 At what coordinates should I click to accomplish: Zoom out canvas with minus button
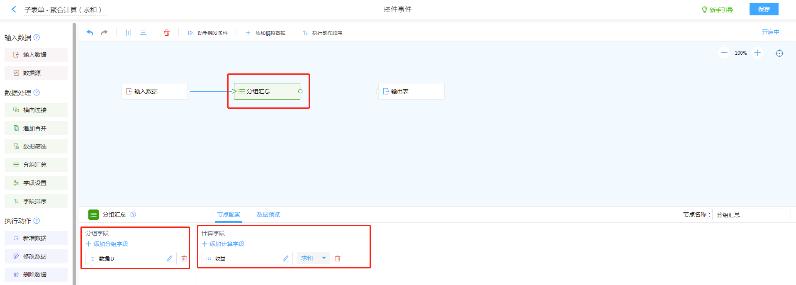pyautogui.click(x=724, y=53)
